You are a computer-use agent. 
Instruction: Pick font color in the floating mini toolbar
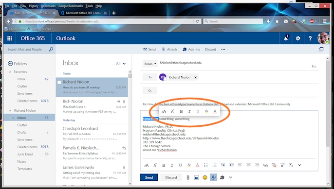click(x=215, y=111)
